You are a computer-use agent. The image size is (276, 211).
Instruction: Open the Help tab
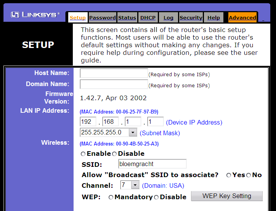[213, 18]
